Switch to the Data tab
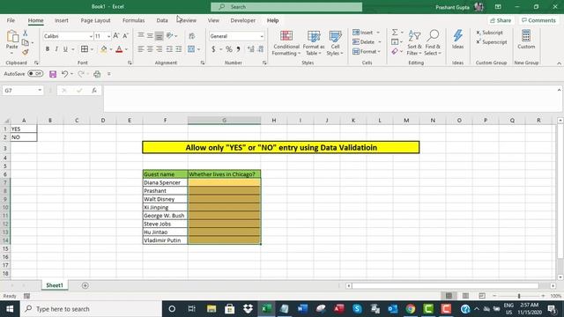Viewport: 564px width, 317px height. [162, 20]
